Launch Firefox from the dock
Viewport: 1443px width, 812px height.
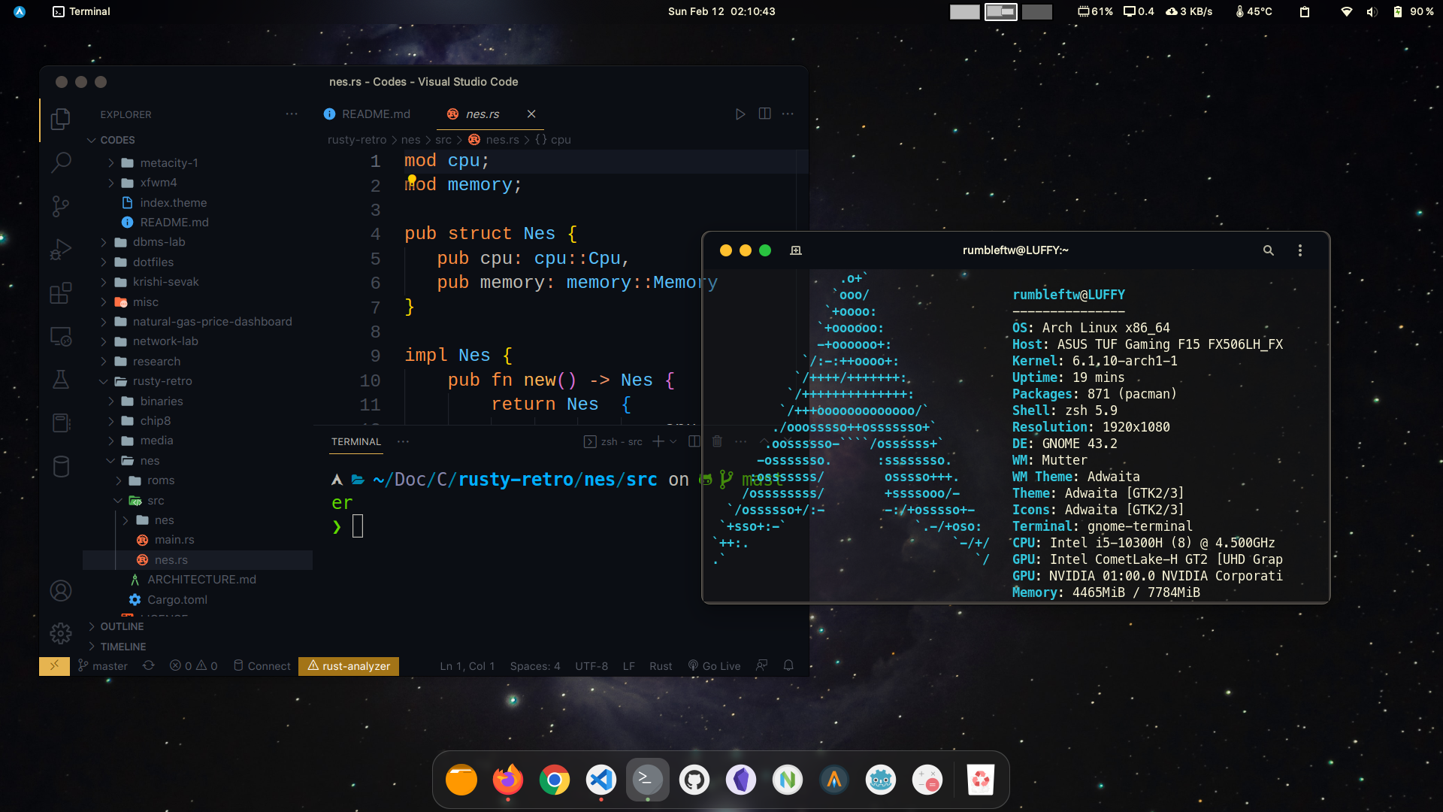click(508, 780)
